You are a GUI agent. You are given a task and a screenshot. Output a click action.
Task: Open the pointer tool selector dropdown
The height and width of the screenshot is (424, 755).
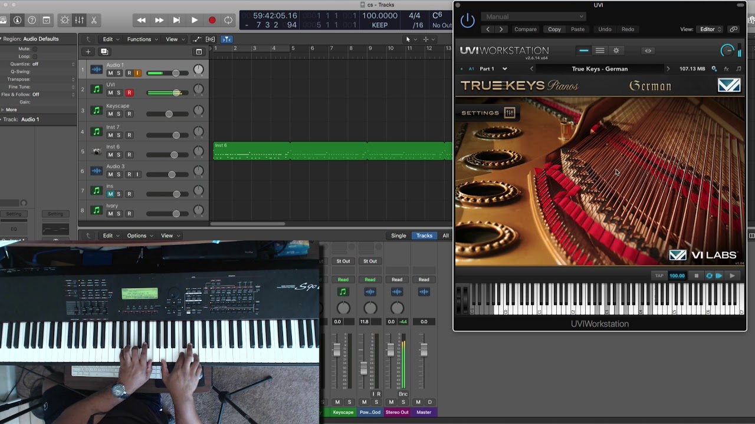(410, 39)
